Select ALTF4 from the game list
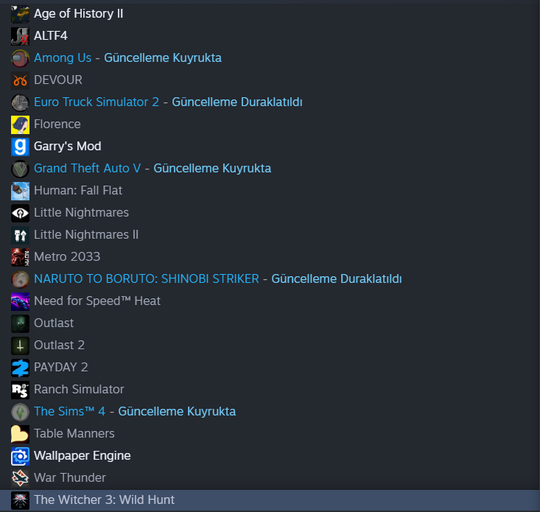Image resolution: width=540 pixels, height=512 pixels. tap(51, 36)
